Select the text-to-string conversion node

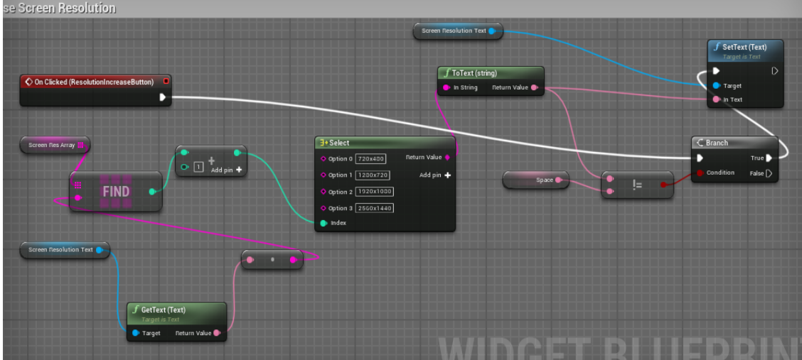pyautogui.click(x=272, y=259)
